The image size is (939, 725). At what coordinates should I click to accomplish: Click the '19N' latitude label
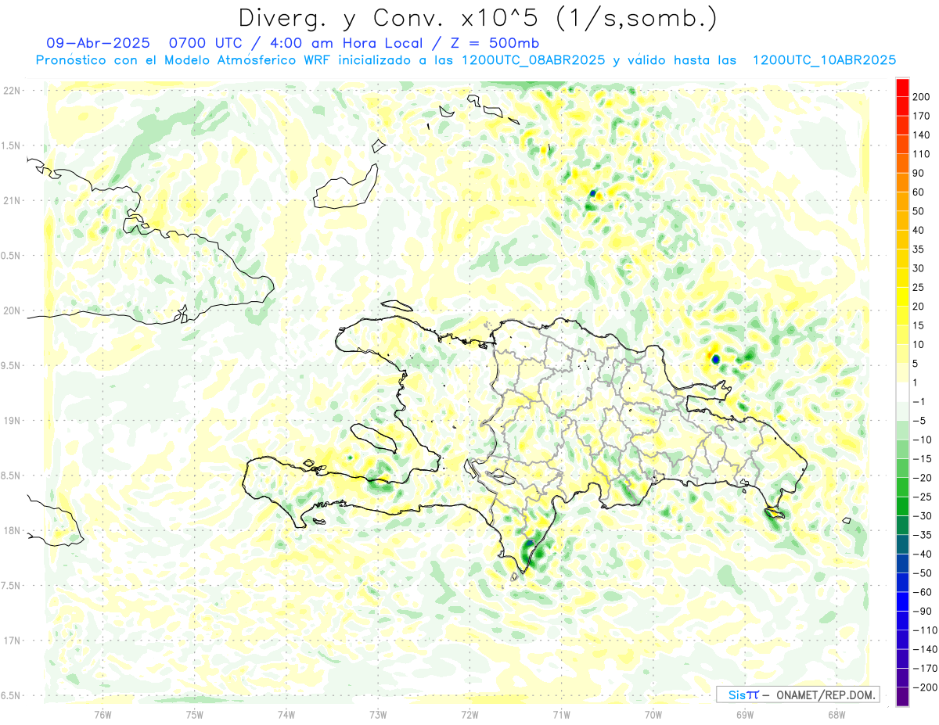point(11,420)
